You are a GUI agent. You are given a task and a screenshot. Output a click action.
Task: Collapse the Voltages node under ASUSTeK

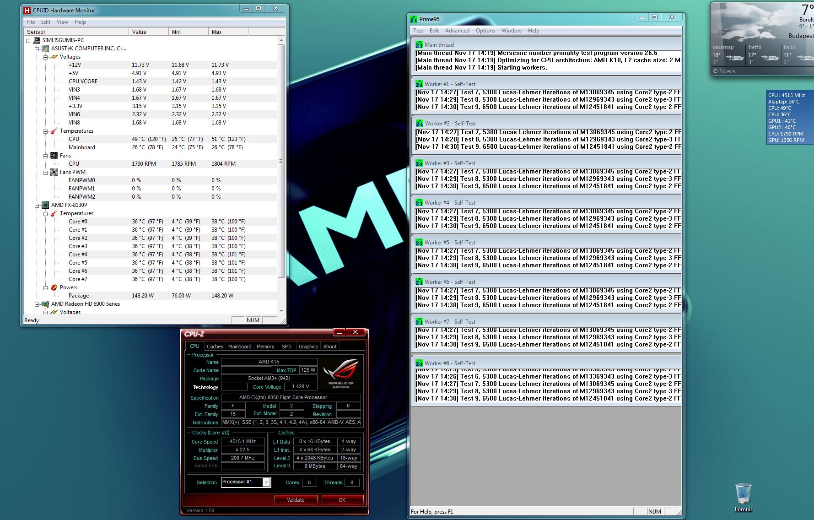pyautogui.click(x=45, y=57)
